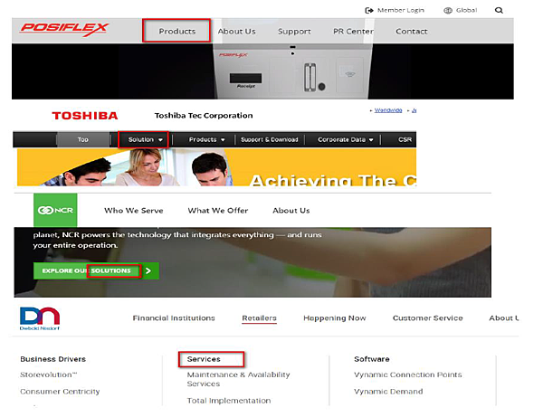Viewport: 543px width, 417px height.
Task: Open the PR Center menu
Action: click(x=353, y=31)
